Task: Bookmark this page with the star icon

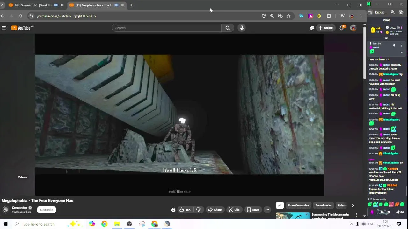Action: 288,16
